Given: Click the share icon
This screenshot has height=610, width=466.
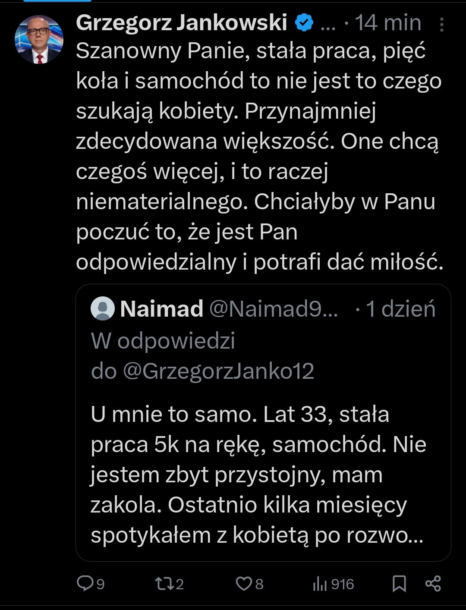Looking at the screenshot, I should (x=433, y=584).
